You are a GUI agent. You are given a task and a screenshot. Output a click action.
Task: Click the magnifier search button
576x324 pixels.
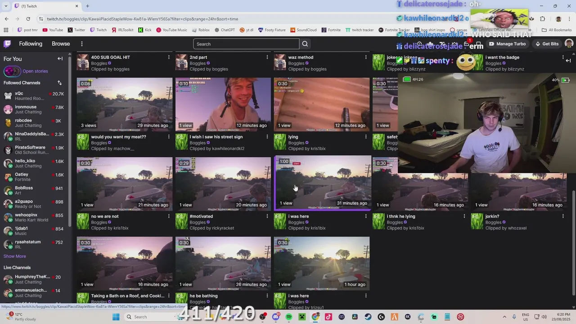pos(305,44)
